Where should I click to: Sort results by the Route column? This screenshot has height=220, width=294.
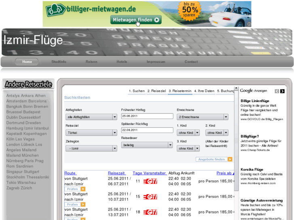[x=70, y=173]
